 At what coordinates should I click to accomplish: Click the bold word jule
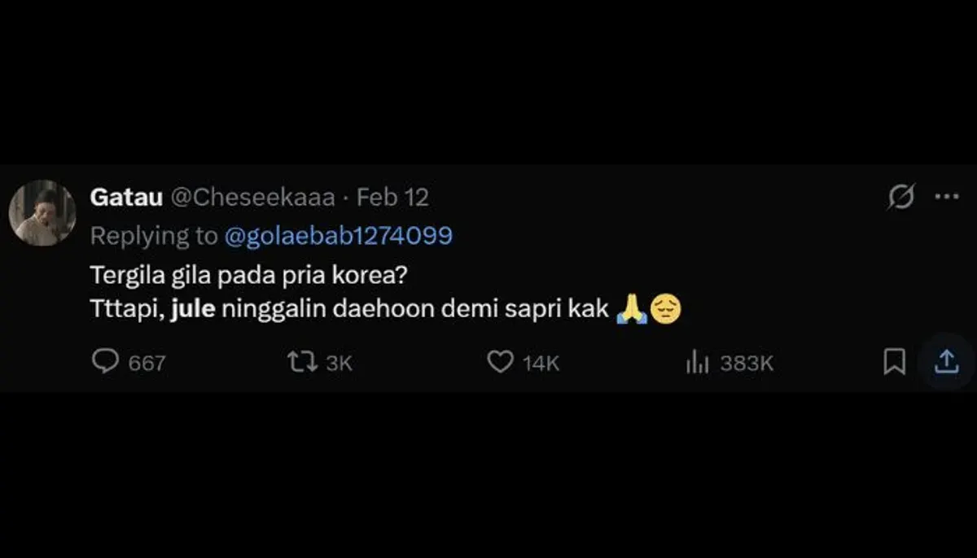[193, 310]
